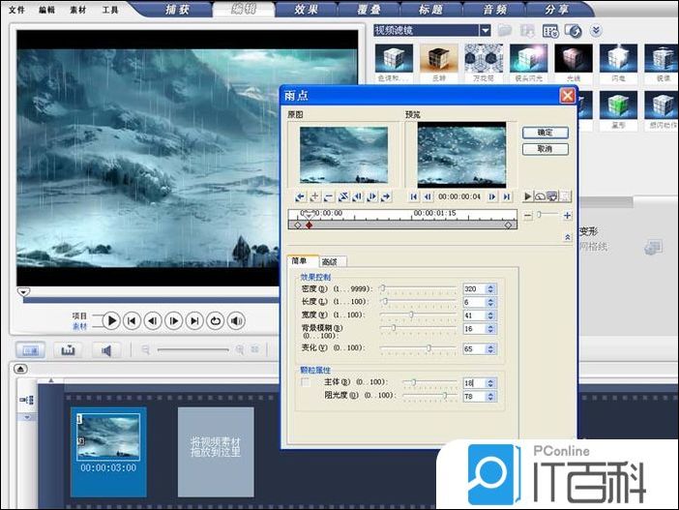
Task: Switch to the 高级 tab
Action: coord(333,261)
